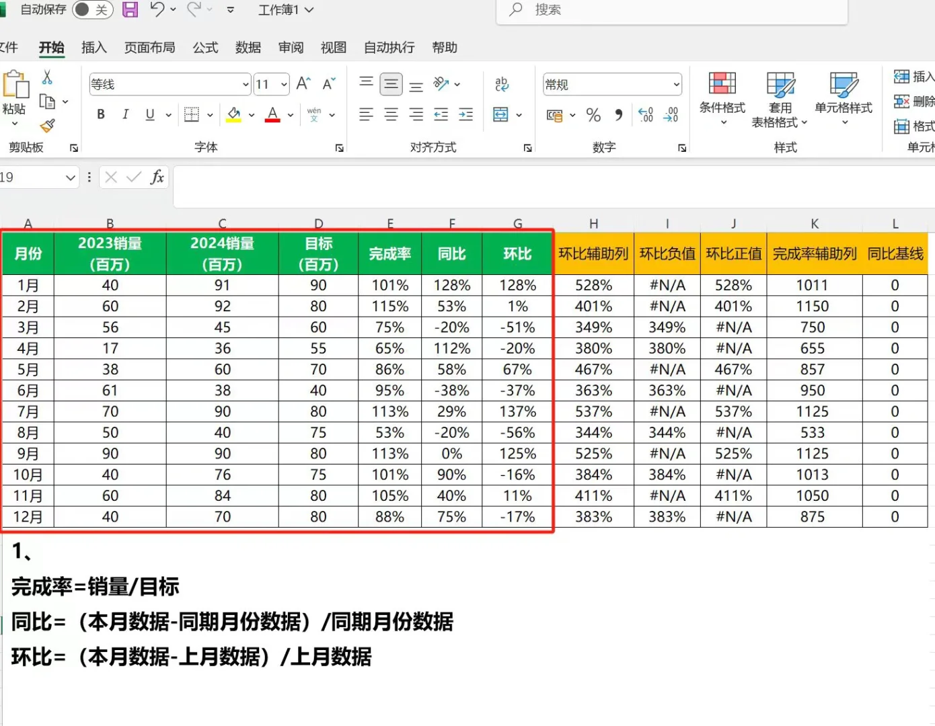Open the 字体 group dialog launcher
Screen dimensions: 935x726
340,148
